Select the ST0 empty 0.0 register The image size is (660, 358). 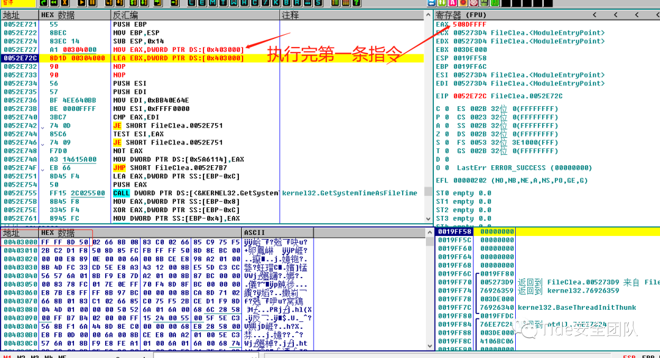(463, 193)
